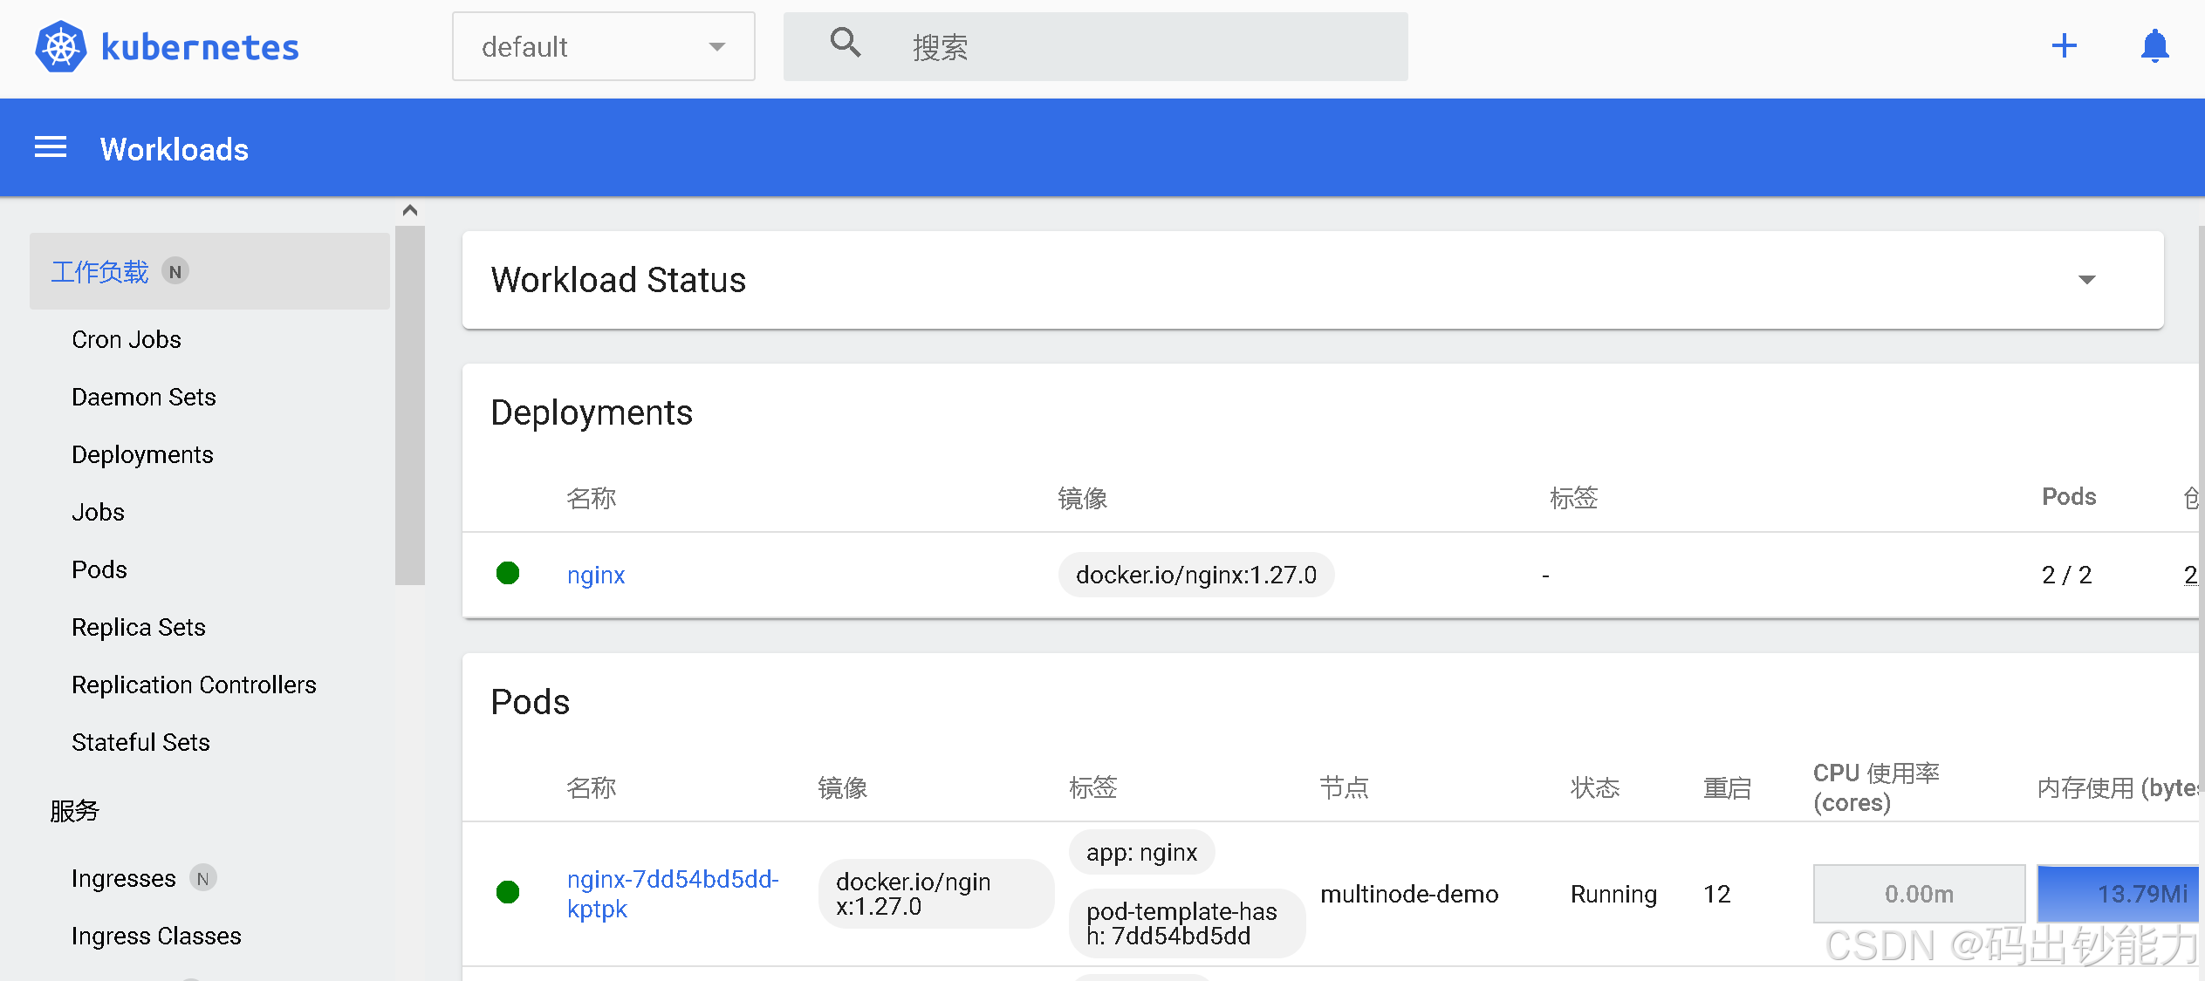Open the notifications bell icon
This screenshot has width=2205, height=981.
click(2154, 45)
